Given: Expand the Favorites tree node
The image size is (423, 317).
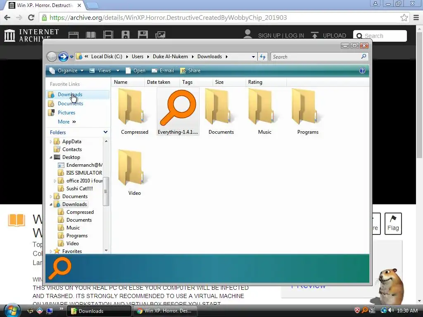Looking at the screenshot, I should [x=51, y=251].
